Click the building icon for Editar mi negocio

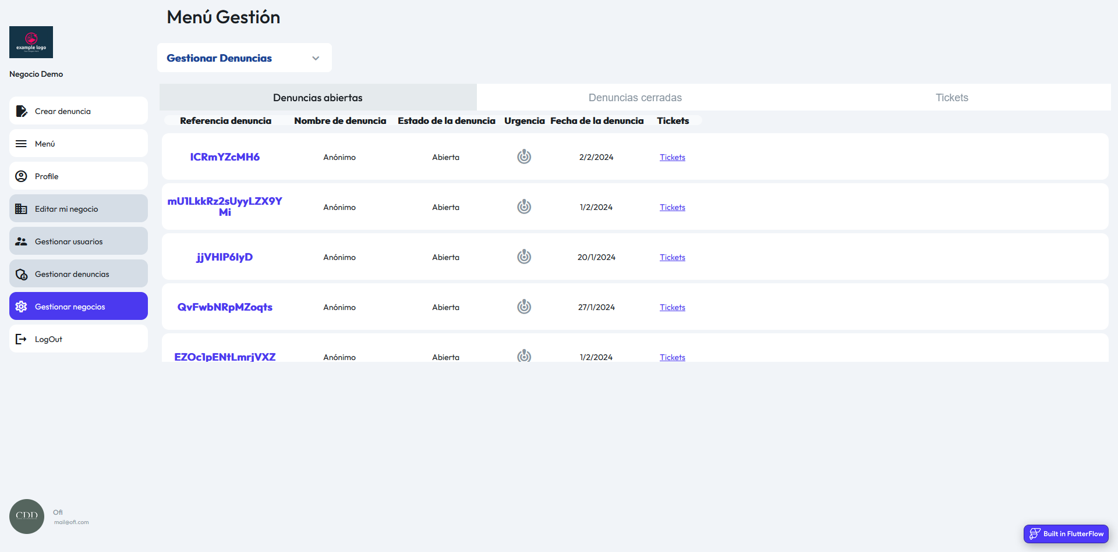(x=22, y=209)
